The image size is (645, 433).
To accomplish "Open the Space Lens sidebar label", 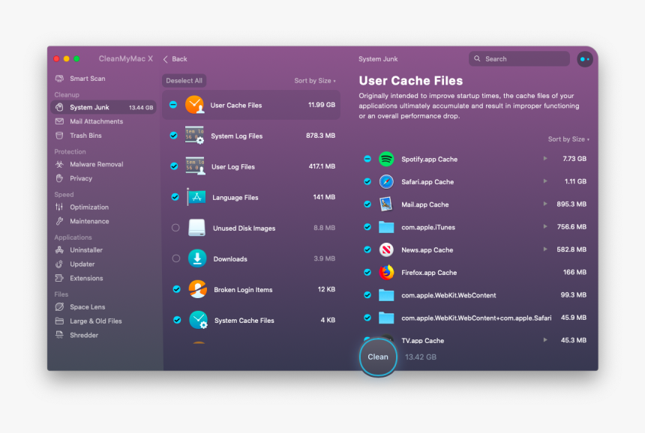I will [x=87, y=307].
